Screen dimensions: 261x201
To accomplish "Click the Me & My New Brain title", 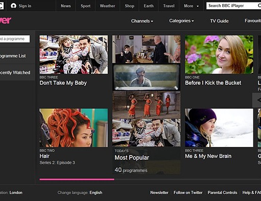I will coord(208,156).
